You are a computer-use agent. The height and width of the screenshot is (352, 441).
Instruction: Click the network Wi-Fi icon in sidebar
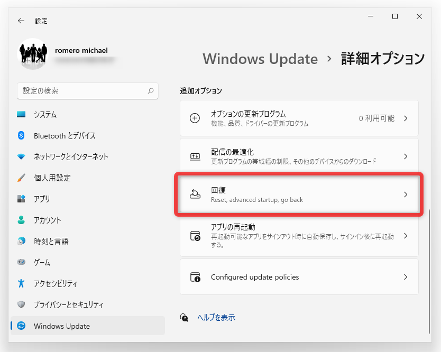coord(21,156)
